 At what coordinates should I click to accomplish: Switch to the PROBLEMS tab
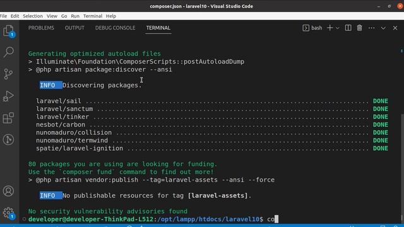click(x=41, y=28)
